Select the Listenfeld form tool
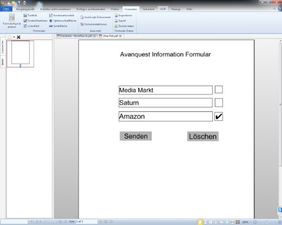The height and width of the screenshot is (225, 282). point(31,26)
